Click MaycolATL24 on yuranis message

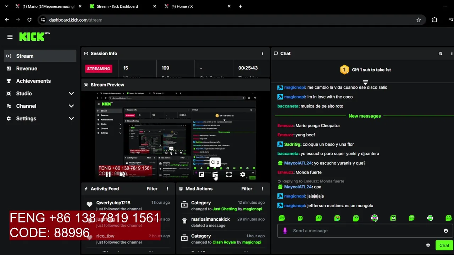298,163
